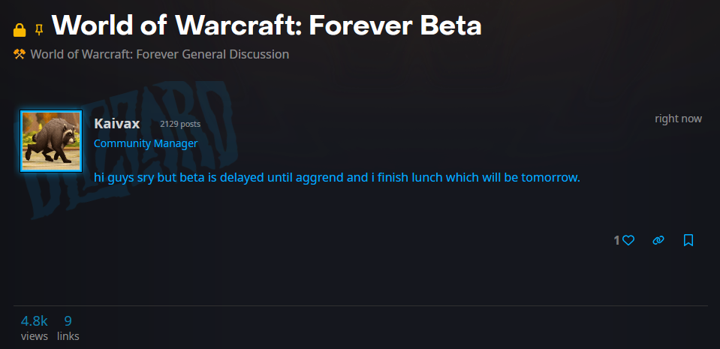Click the locked topic padlock icon
Screen dimensions: 720x349
20,30
